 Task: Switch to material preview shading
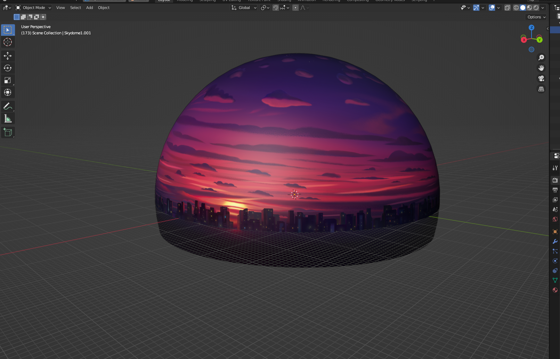[x=529, y=8]
